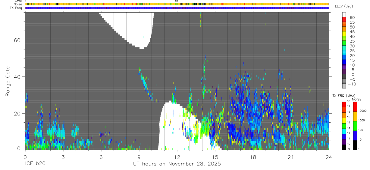Click the 'TX Freq' row label at top
This screenshot has height=170, width=370.
16,8
